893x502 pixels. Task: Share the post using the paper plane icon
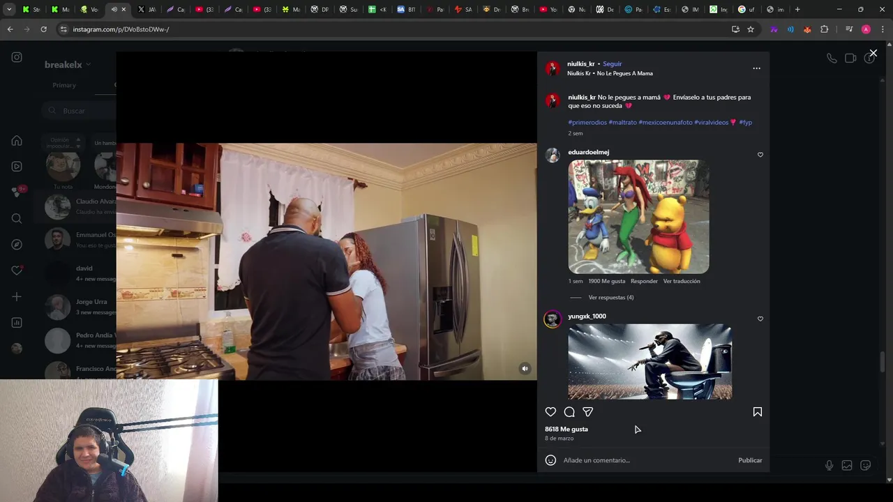pyautogui.click(x=587, y=412)
